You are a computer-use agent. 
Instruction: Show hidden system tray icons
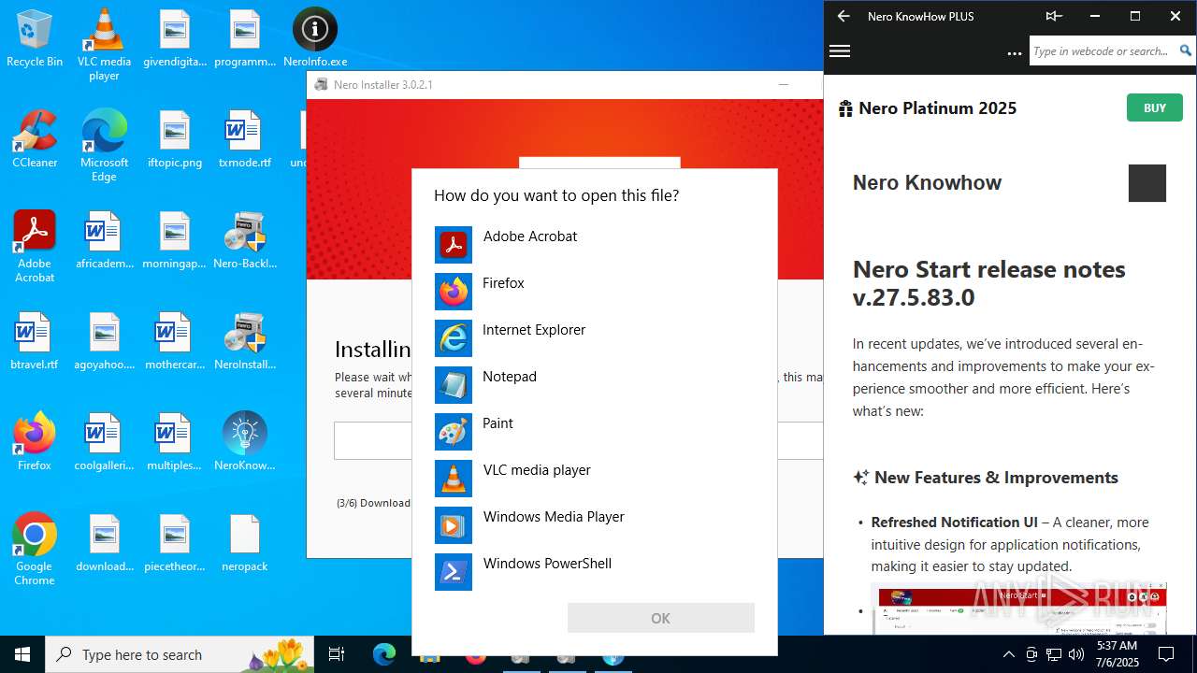coord(1008,654)
